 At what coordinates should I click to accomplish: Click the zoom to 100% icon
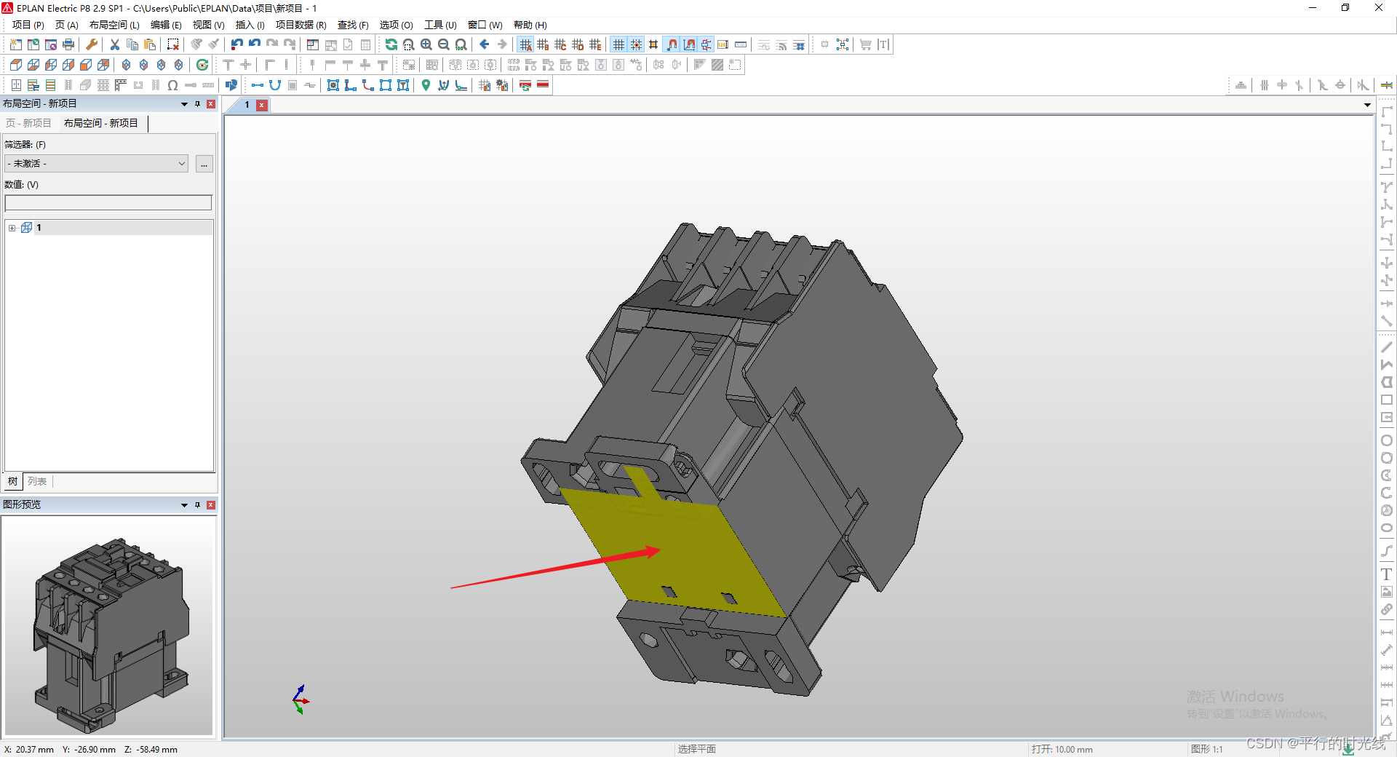pyautogui.click(x=461, y=44)
